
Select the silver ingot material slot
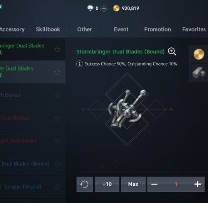[199, 73]
